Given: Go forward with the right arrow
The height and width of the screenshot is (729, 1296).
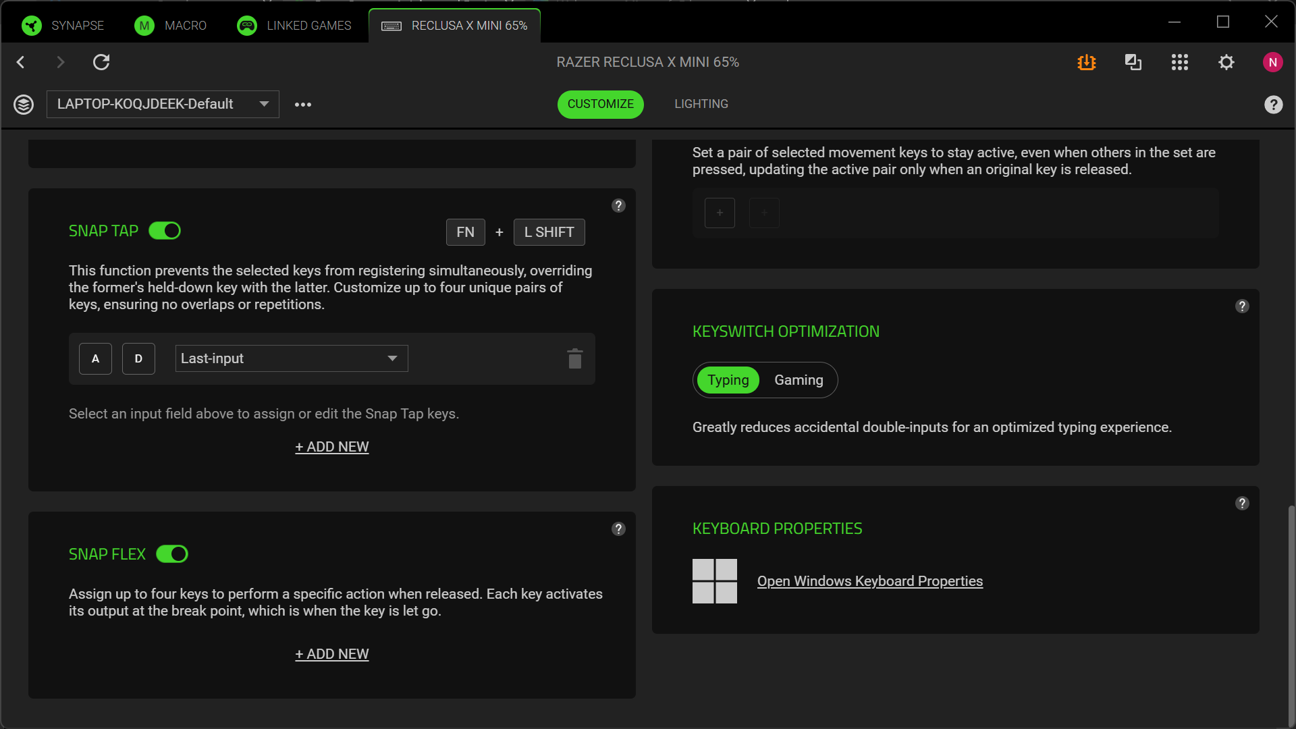Looking at the screenshot, I should pyautogui.click(x=61, y=62).
